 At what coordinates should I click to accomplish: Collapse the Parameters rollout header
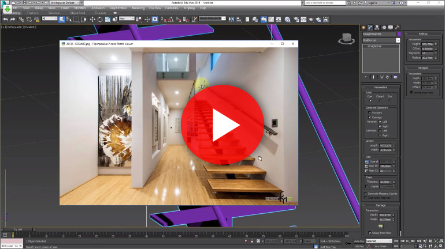(381, 87)
